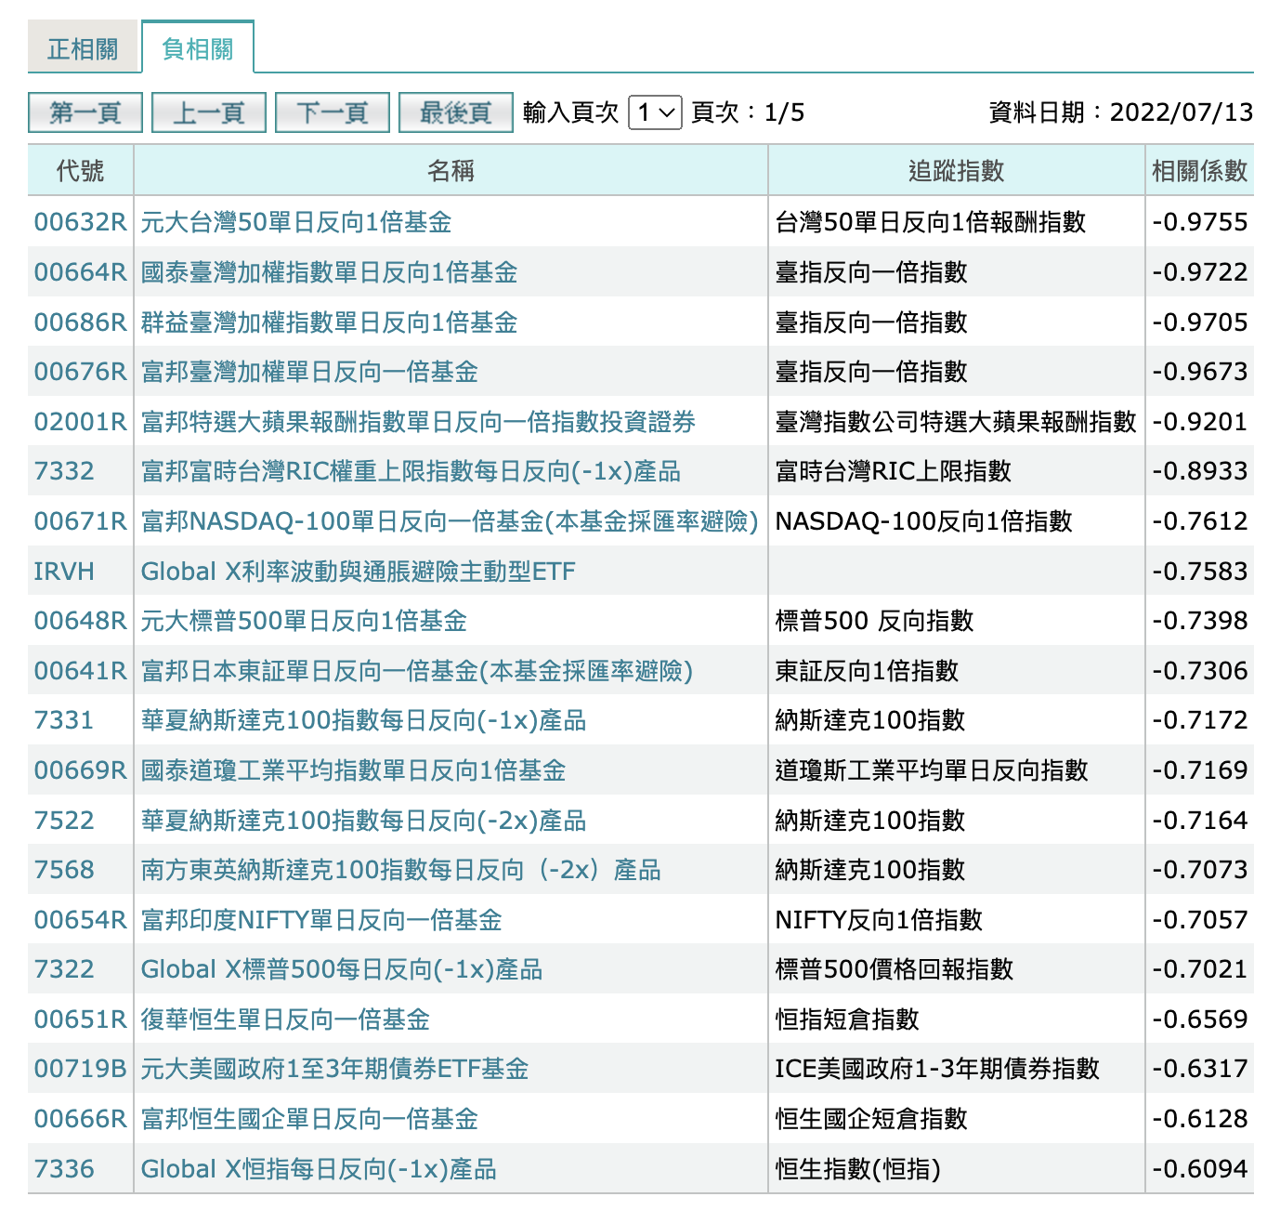1280x1210 pixels.
Task: Open ETF code link 00669R
Action: [x=80, y=770]
